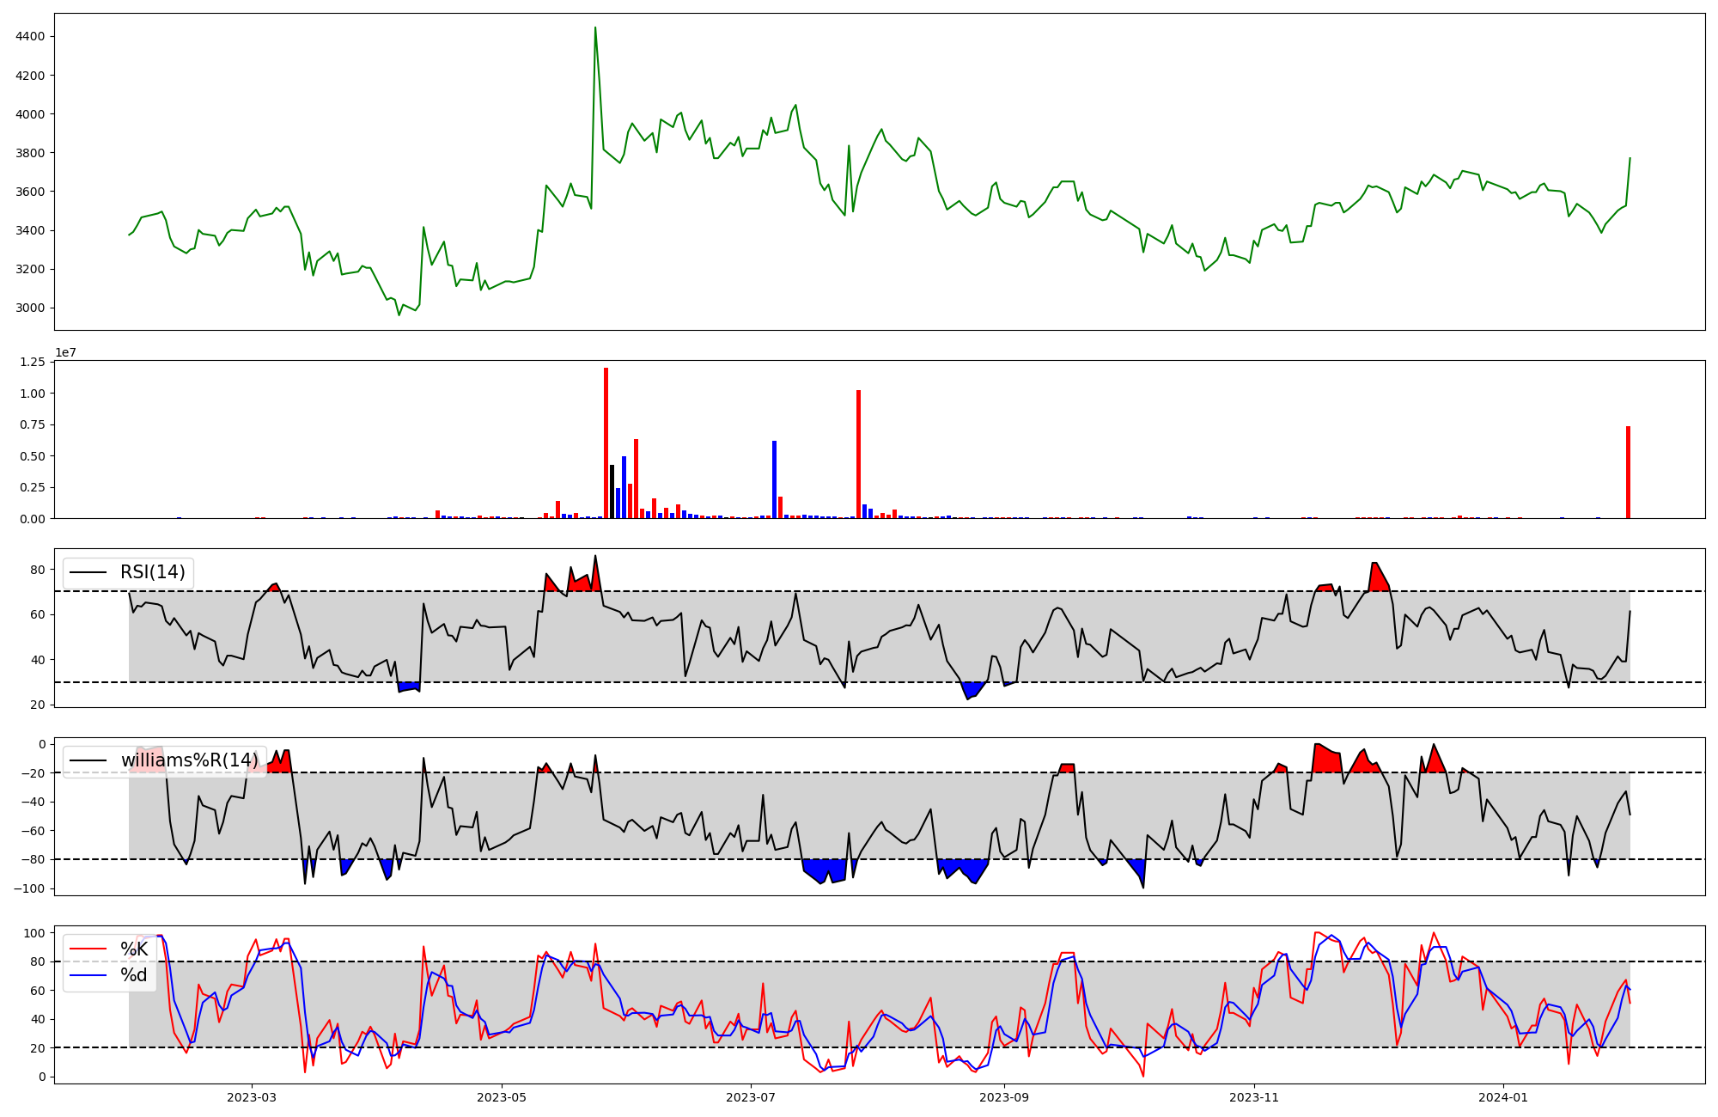1718x1117 pixels.
Task: Click blue line swatch beside %d
Action: [88, 975]
